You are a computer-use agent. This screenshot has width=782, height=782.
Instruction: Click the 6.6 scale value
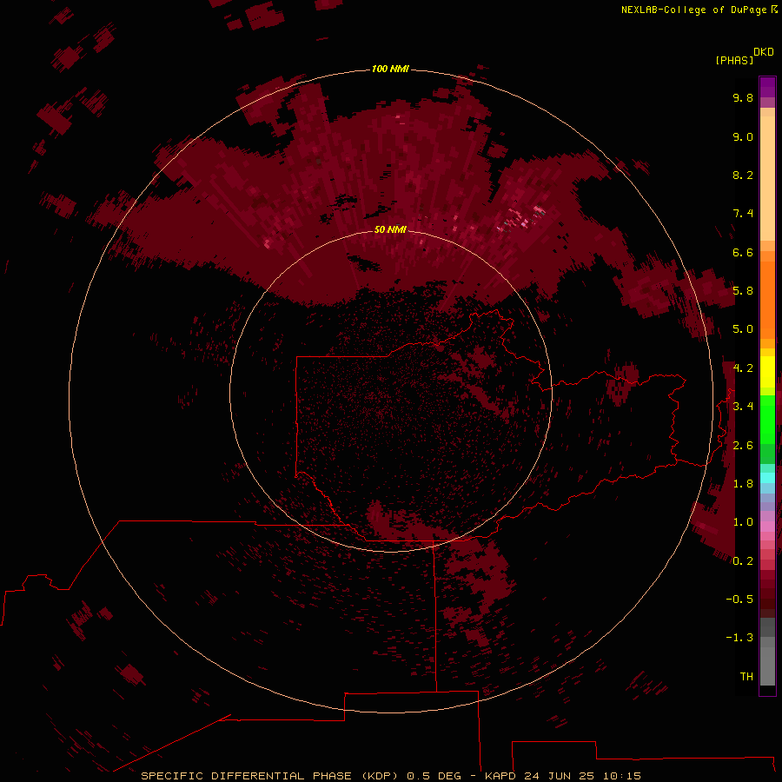point(743,252)
